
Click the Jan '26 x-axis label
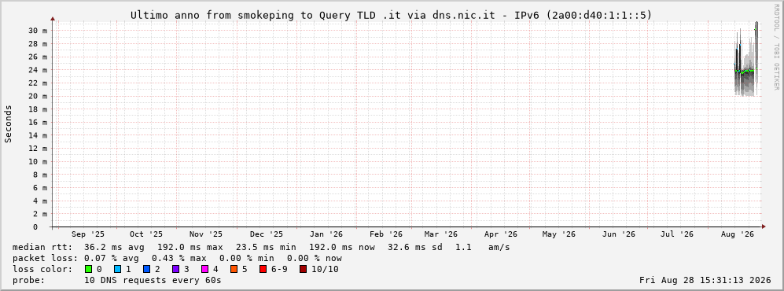click(x=326, y=234)
